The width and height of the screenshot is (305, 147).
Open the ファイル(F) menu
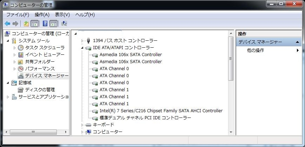coord(18,14)
